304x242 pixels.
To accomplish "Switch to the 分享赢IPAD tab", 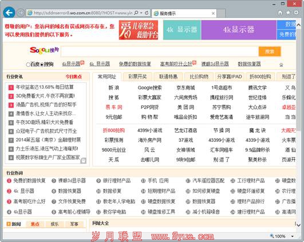I will pos(230,77).
